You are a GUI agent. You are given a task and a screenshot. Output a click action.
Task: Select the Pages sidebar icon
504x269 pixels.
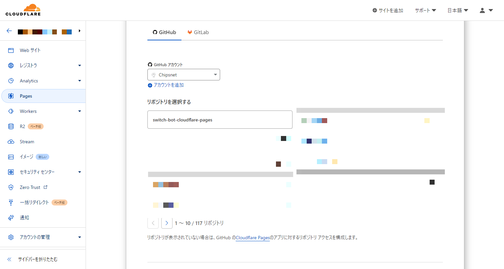[11, 96]
